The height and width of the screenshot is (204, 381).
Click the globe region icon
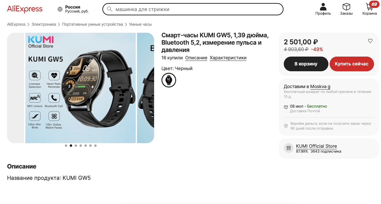point(60,9)
